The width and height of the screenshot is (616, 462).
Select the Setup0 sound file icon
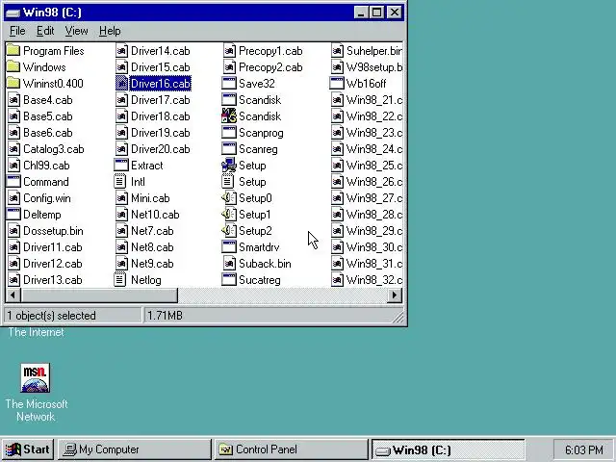[x=229, y=198]
